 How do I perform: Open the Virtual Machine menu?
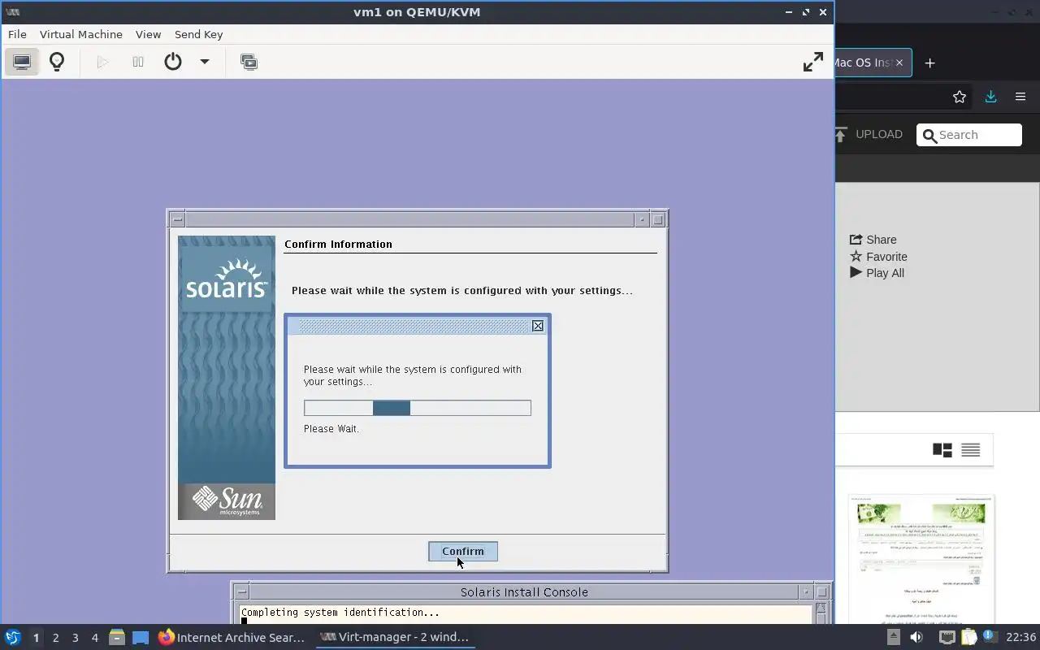point(81,34)
